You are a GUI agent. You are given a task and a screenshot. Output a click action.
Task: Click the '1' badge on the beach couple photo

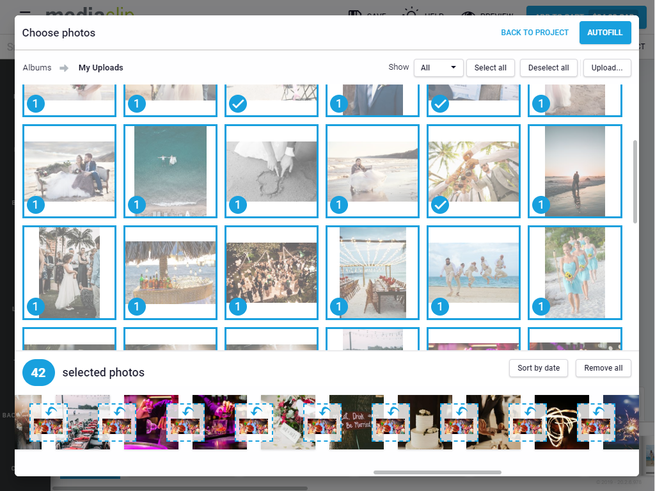[36, 205]
